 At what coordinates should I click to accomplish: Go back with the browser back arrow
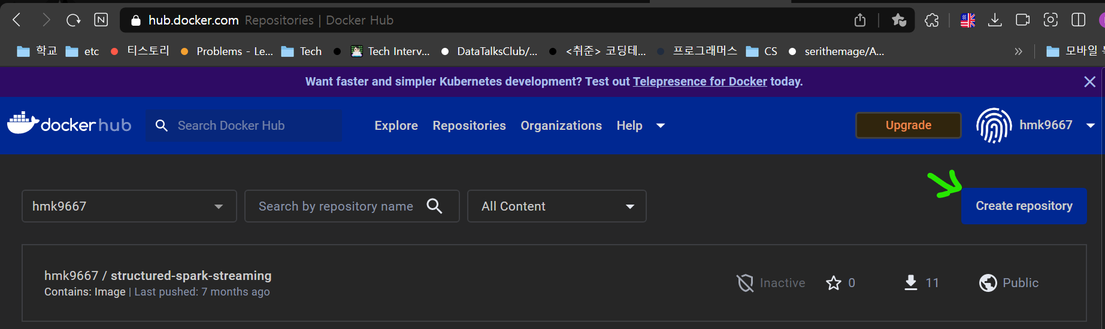tap(17, 20)
